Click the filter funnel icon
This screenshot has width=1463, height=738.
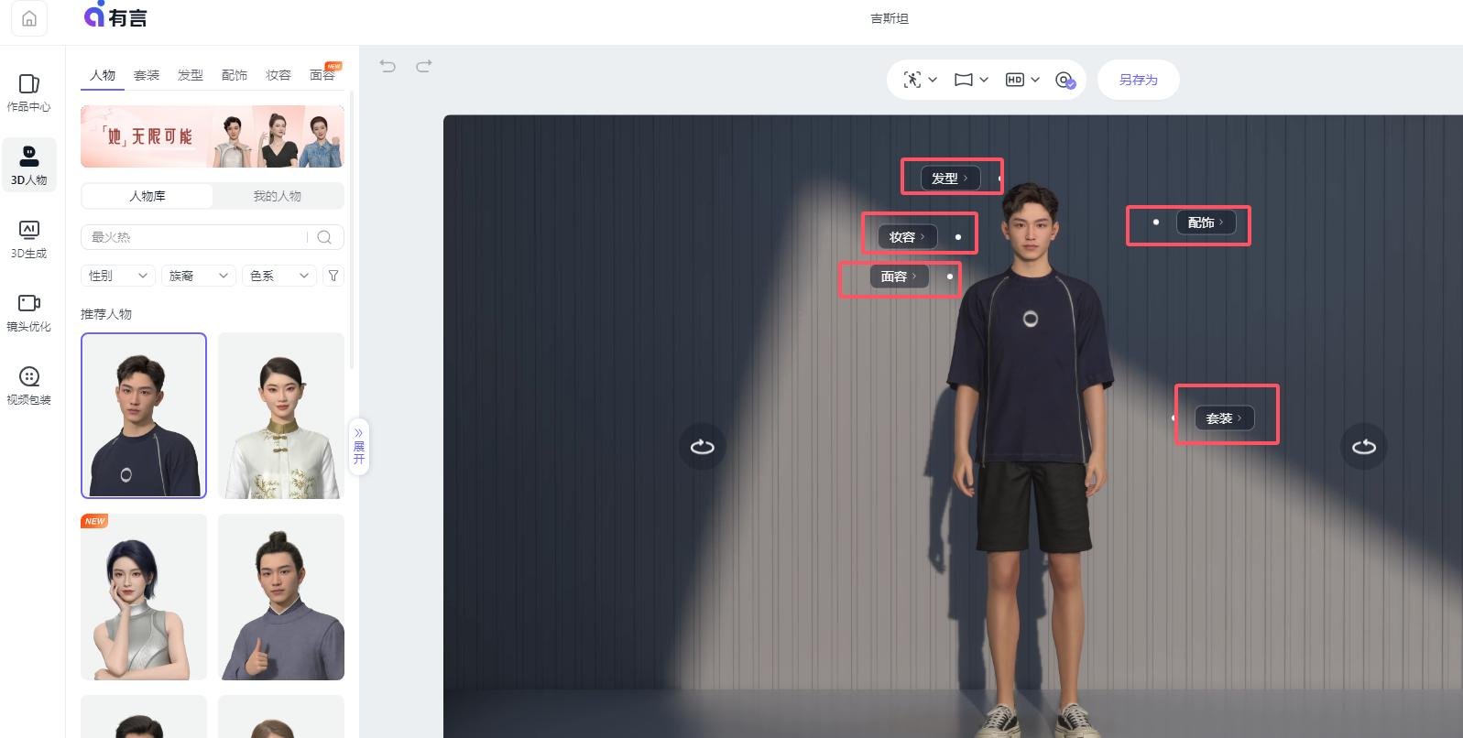point(333,276)
